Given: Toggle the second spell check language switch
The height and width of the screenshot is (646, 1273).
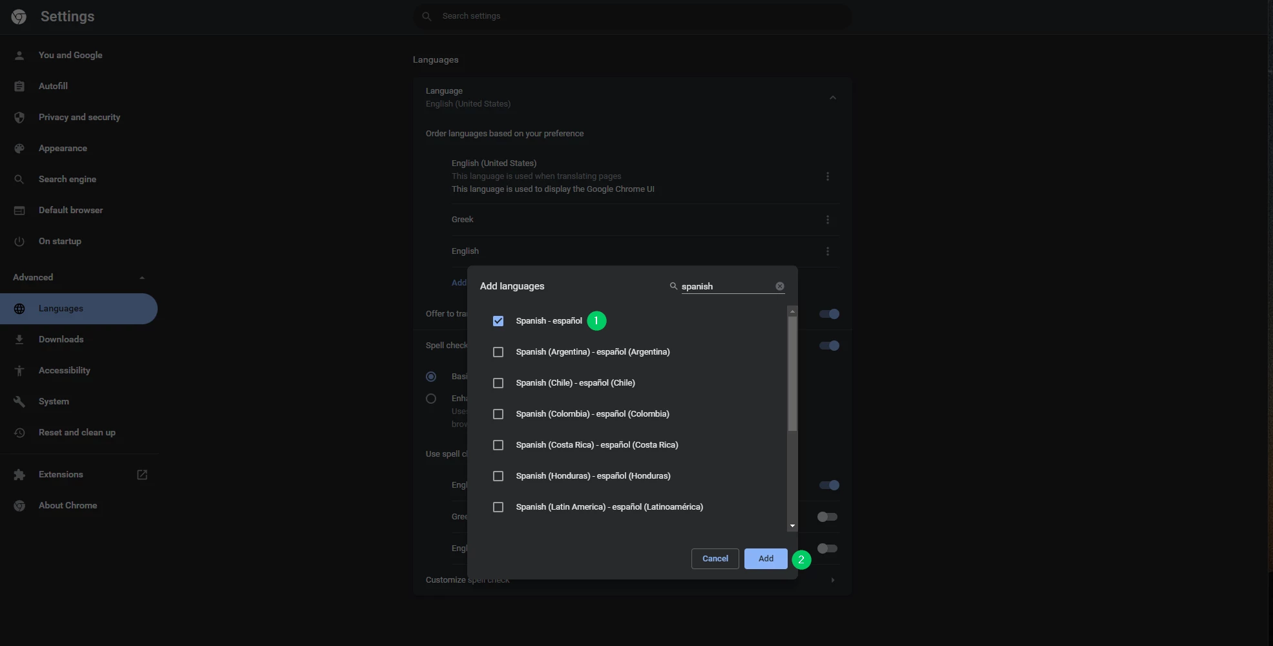Looking at the screenshot, I should click(827, 517).
